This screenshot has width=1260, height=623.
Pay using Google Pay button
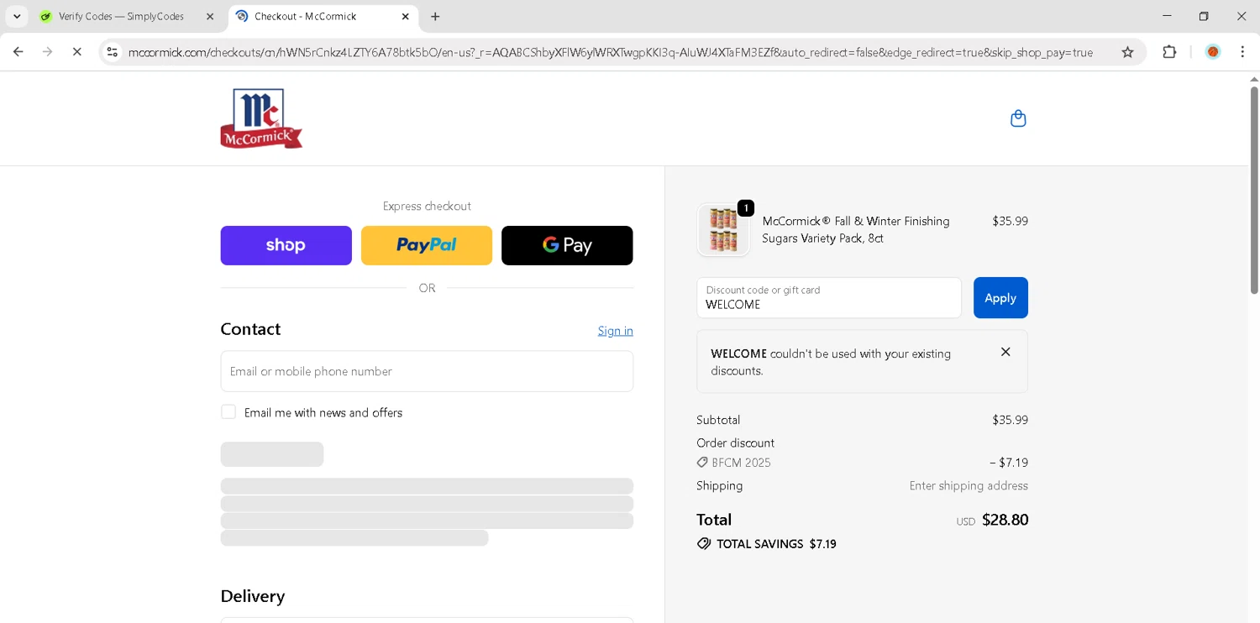(x=567, y=245)
